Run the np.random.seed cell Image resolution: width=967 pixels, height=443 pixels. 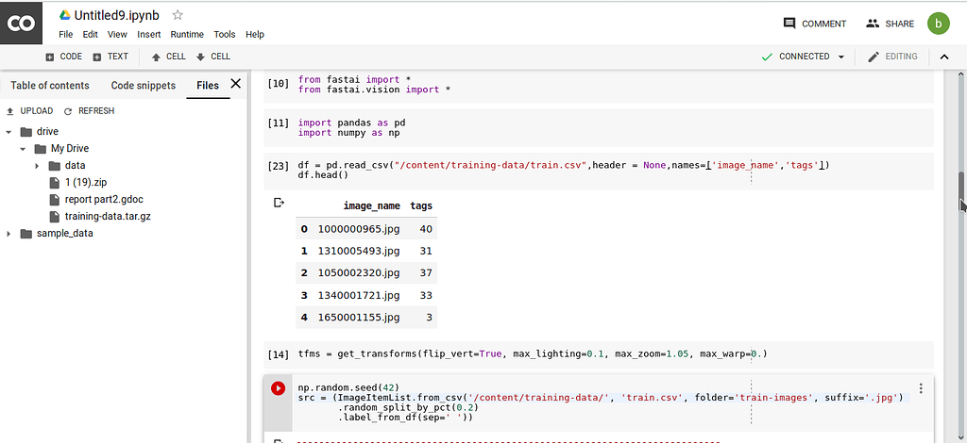click(279, 388)
